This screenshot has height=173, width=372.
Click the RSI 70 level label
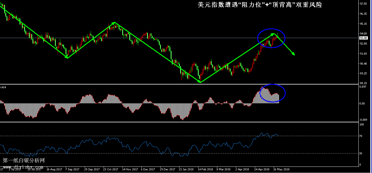[x=361, y=136]
